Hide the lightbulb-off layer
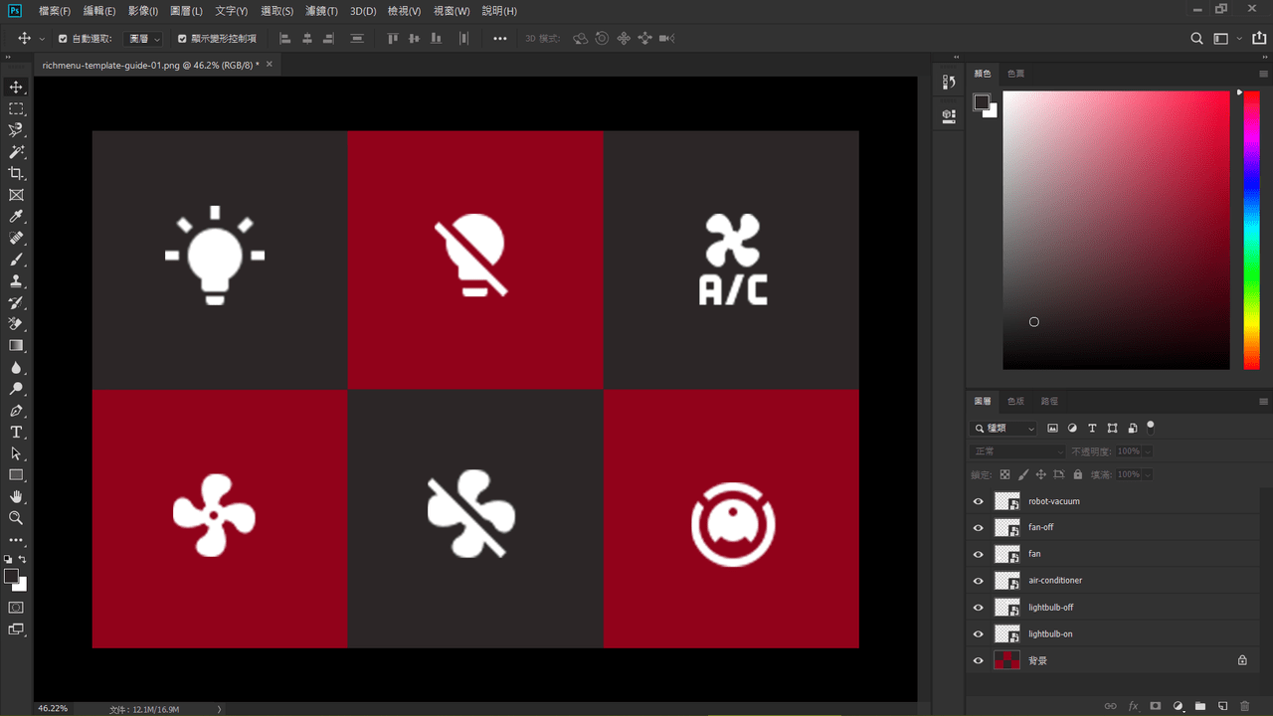 tap(978, 608)
